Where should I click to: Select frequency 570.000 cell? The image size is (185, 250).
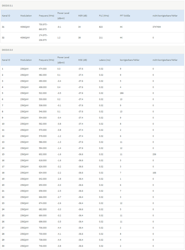(x=43, y=130)
